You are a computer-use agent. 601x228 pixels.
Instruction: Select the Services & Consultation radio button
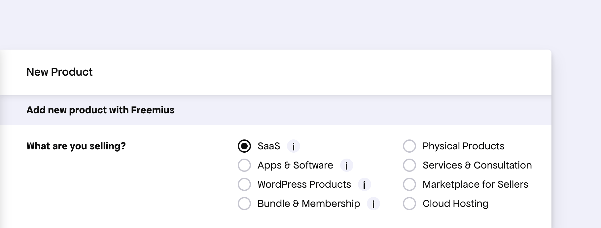coord(409,165)
